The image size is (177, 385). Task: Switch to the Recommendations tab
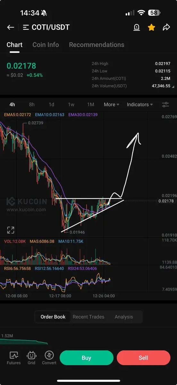(97, 45)
